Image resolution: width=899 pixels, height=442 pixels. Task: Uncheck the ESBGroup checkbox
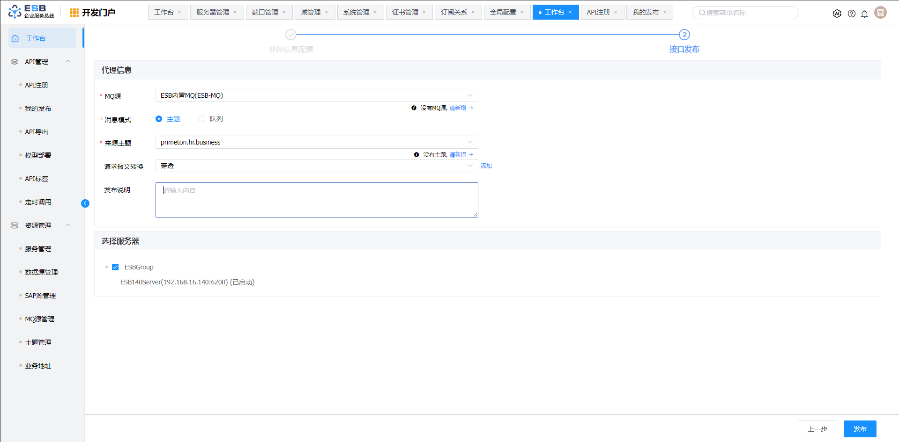(115, 267)
